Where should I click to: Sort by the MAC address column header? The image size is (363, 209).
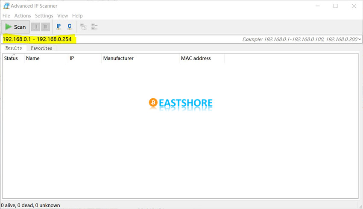(x=202, y=58)
